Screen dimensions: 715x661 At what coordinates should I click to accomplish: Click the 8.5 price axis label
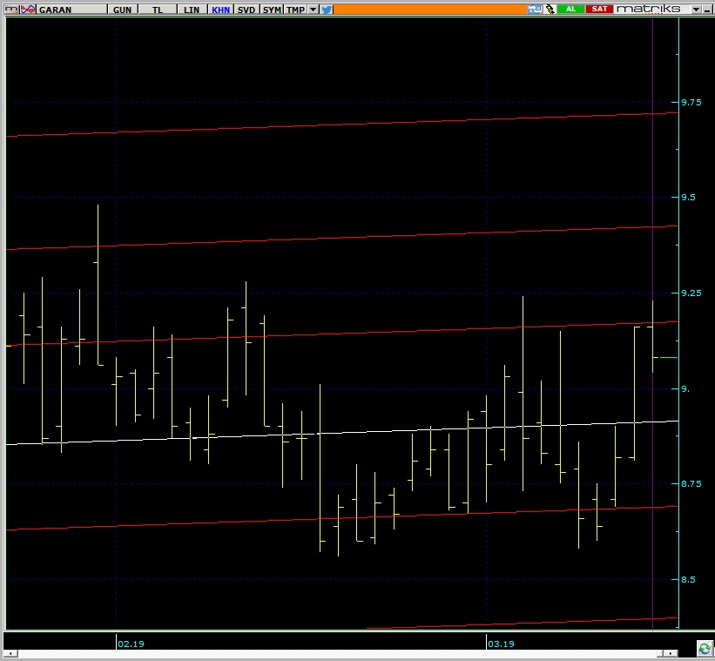[688, 580]
